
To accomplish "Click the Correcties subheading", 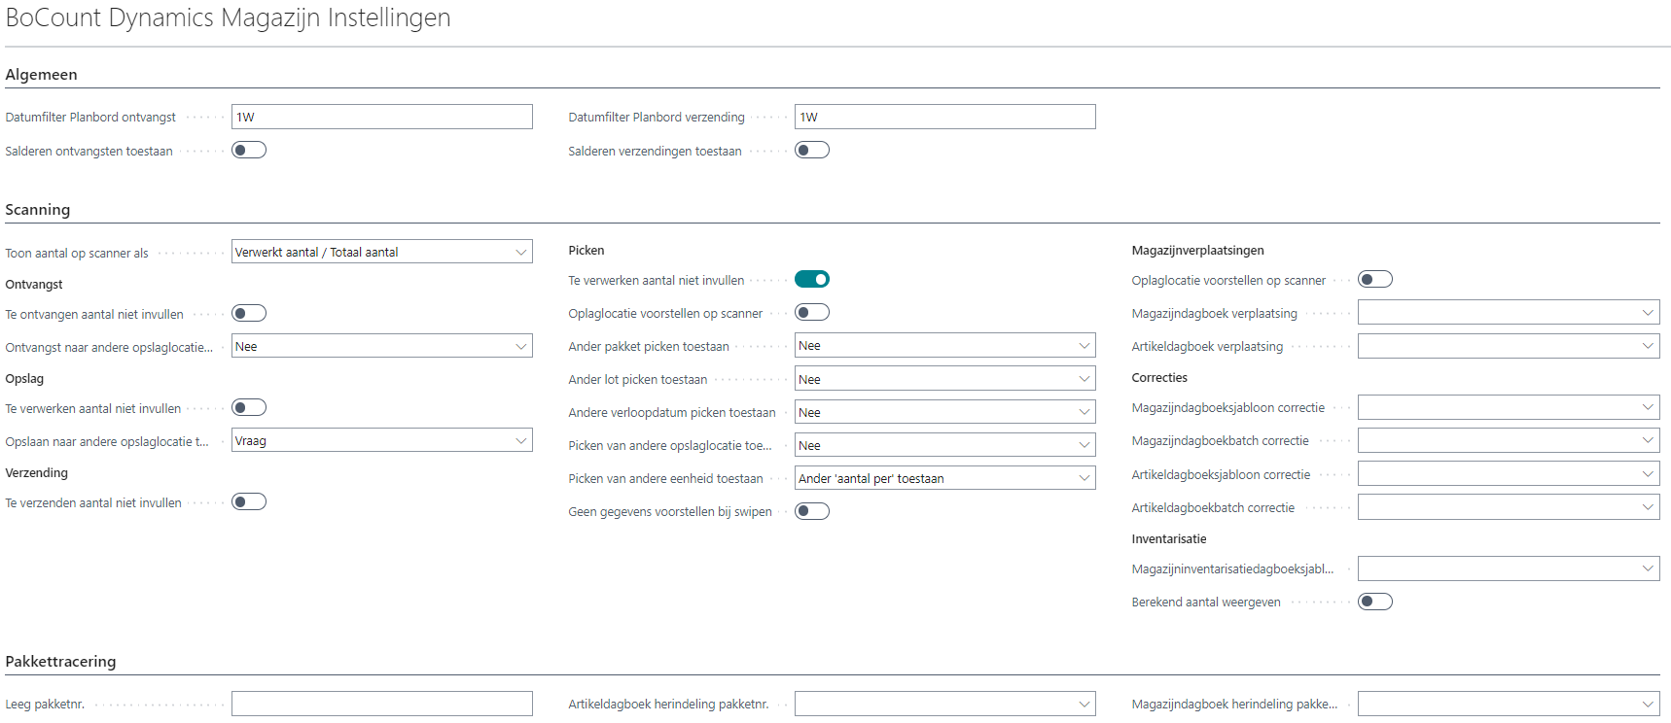I will click(x=1159, y=378).
